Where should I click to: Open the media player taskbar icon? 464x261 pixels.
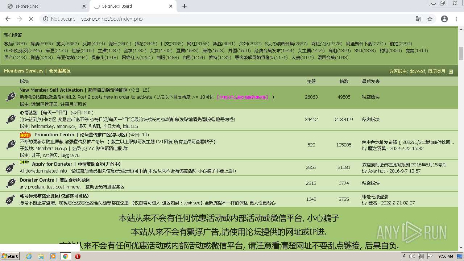point(53,256)
